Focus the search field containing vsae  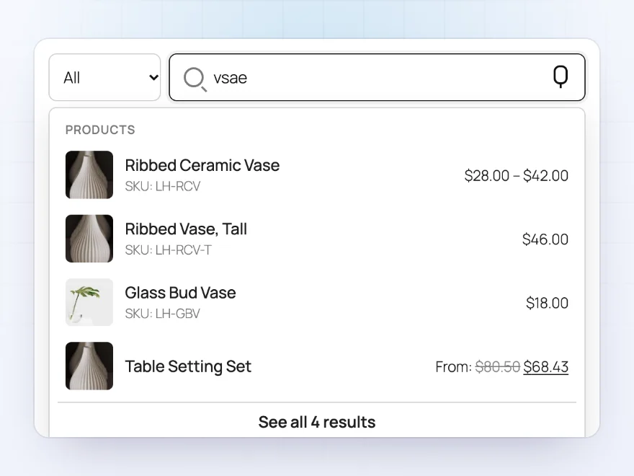click(x=377, y=77)
